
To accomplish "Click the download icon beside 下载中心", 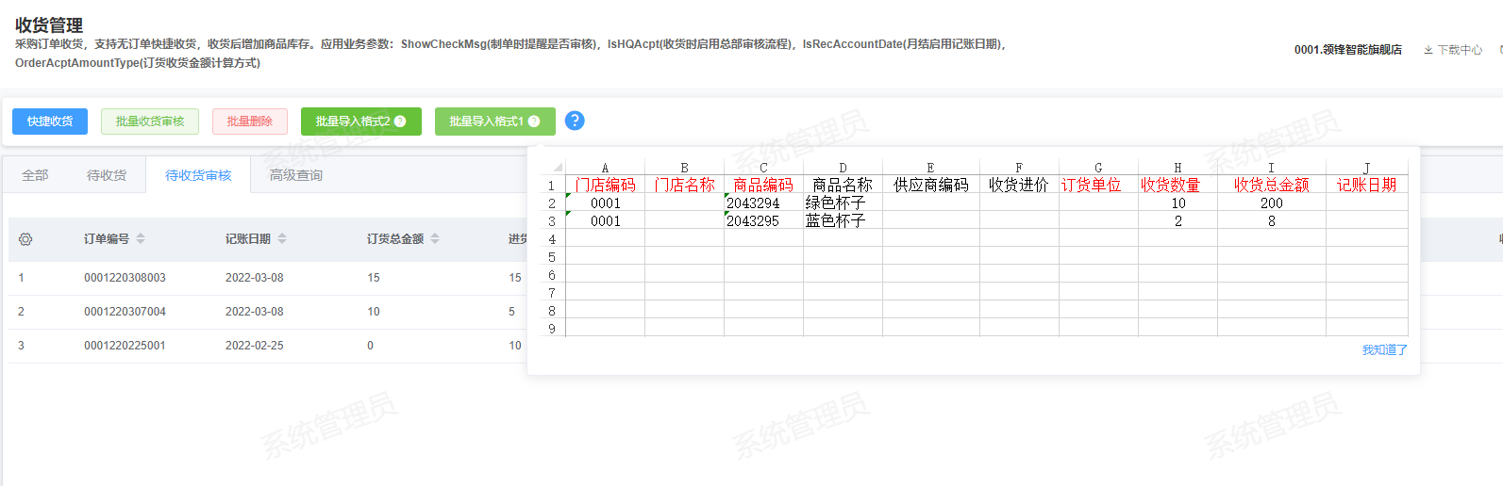I will click(1428, 50).
